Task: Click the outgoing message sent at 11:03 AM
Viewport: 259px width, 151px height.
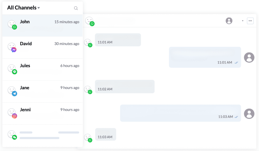Action: 180,113
